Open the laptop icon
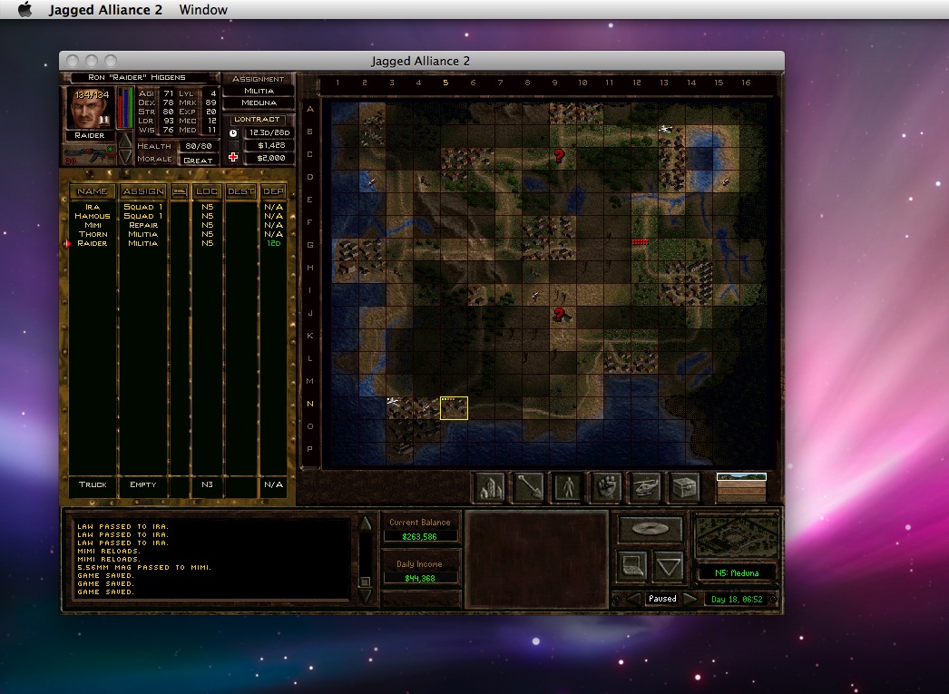The width and height of the screenshot is (949, 694). [632, 566]
